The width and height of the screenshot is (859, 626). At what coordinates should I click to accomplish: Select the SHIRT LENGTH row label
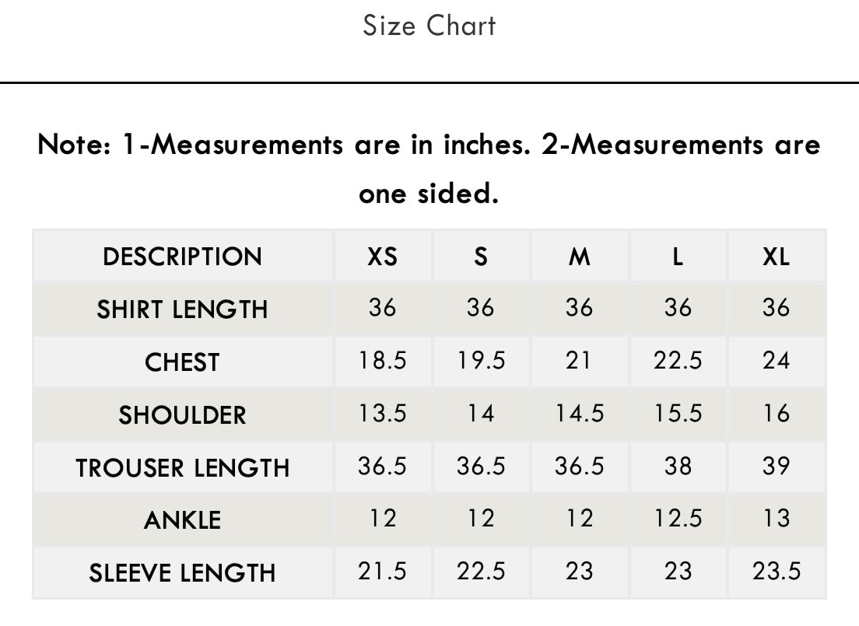tap(182, 310)
